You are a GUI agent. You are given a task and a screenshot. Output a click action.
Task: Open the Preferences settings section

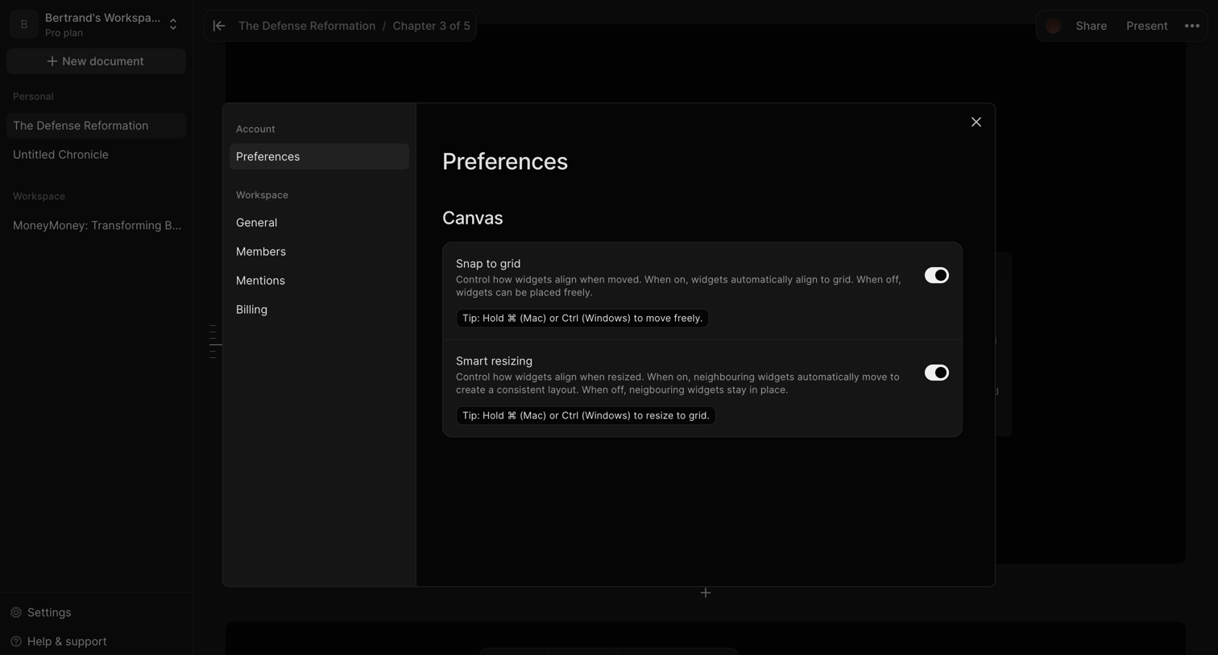[x=319, y=157]
